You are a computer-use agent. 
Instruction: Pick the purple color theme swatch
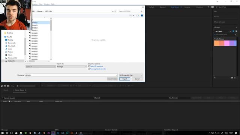click(x=232, y=43)
